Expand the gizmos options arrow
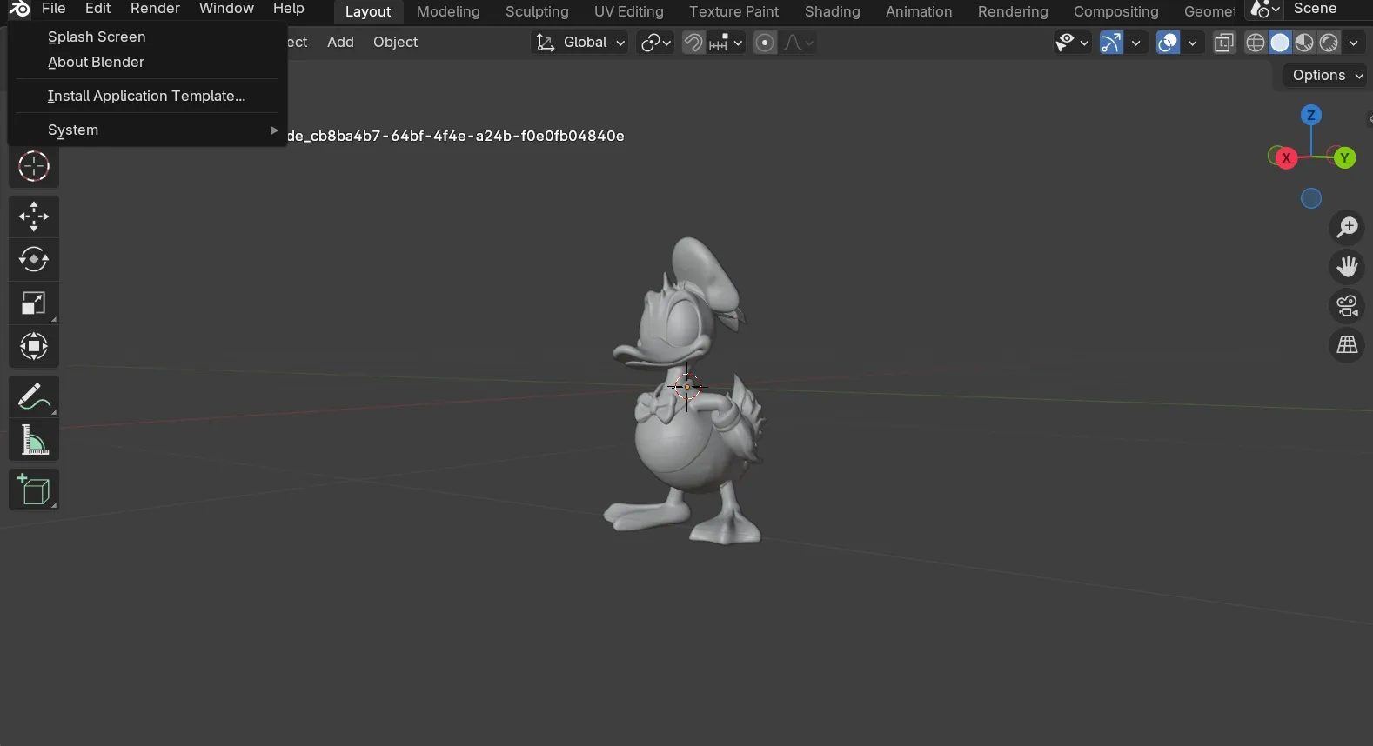 pyautogui.click(x=1135, y=43)
